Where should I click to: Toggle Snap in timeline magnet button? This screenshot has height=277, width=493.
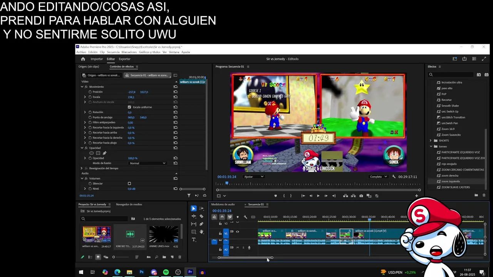pos(222,217)
